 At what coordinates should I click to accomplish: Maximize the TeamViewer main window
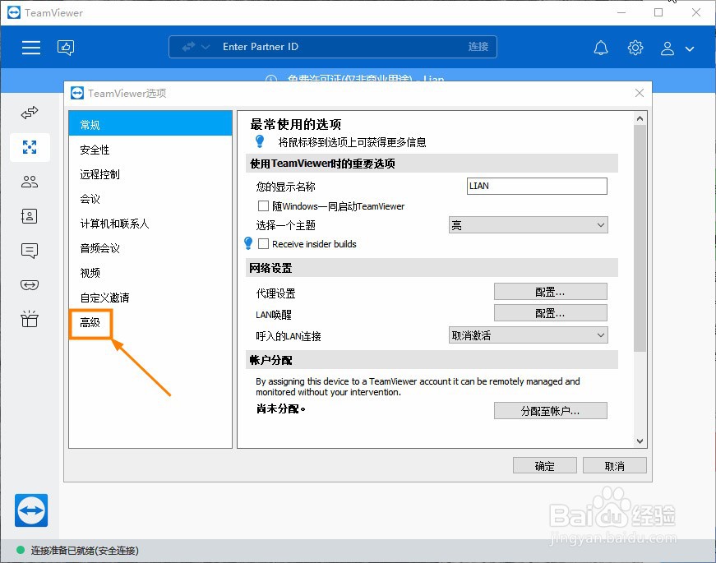658,12
